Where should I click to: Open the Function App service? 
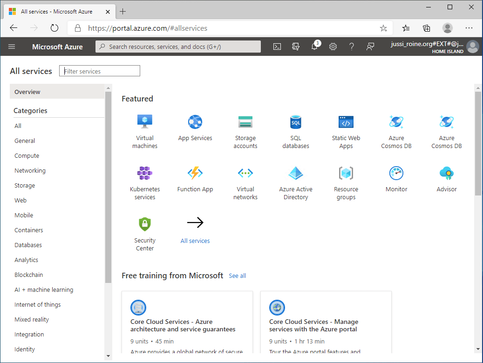tap(195, 179)
